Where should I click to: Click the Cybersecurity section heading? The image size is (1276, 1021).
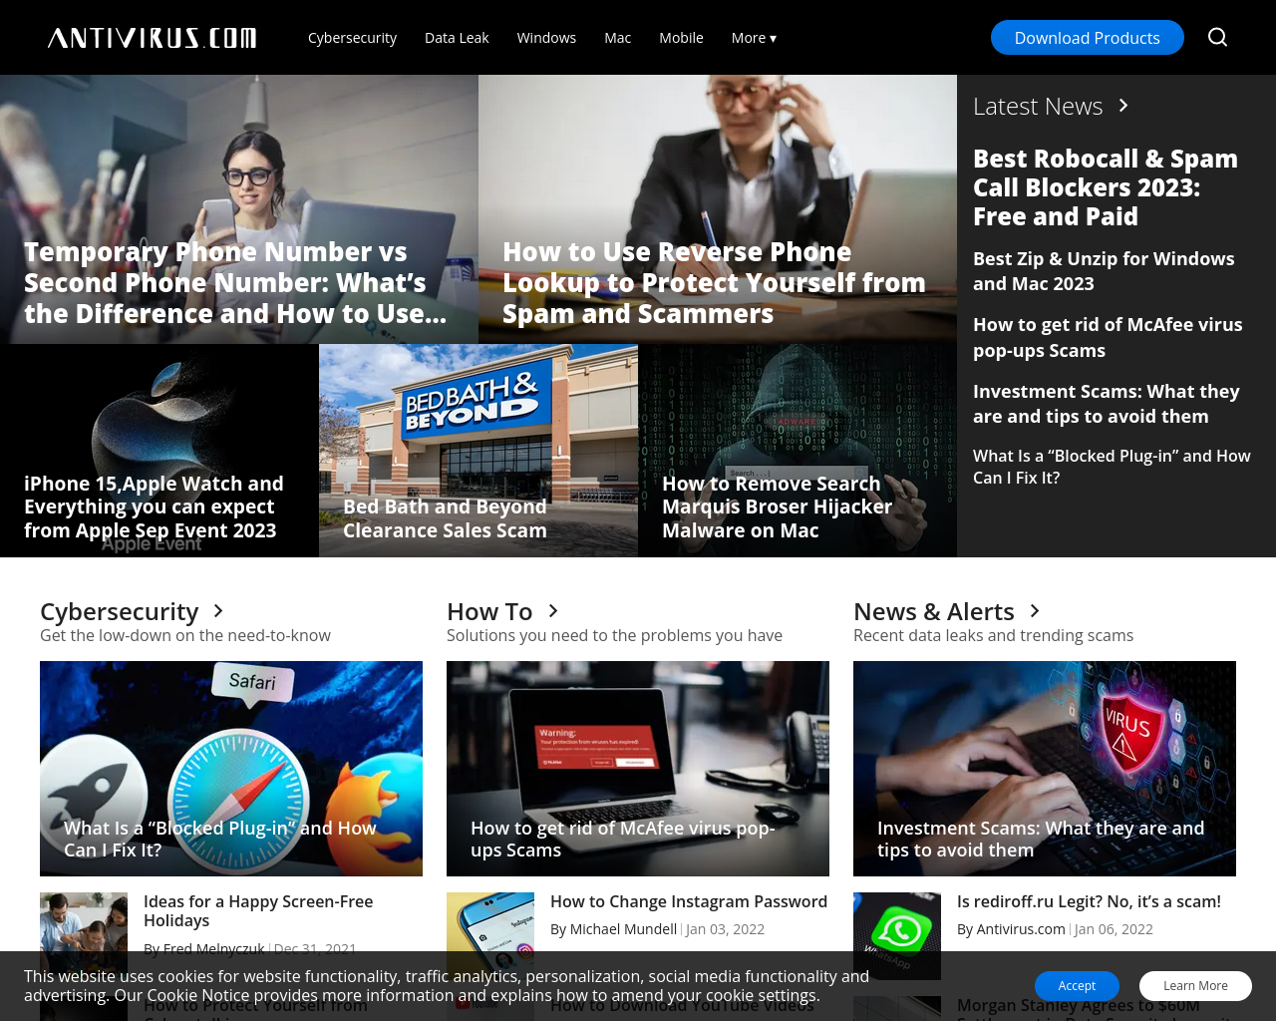(x=120, y=611)
